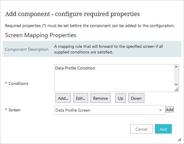
Task: Click the Conditions list scroll up arrow
Action: 176,67
